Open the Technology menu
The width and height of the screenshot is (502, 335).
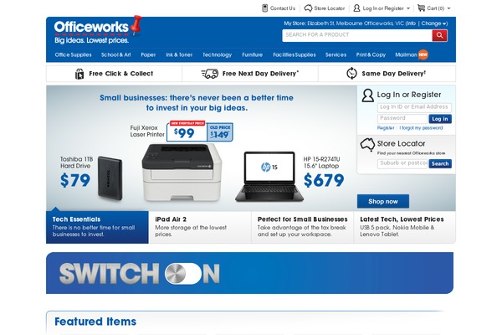(x=217, y=54)
